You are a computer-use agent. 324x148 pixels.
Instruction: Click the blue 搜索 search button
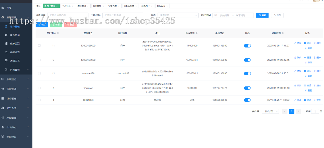[262, 15]
